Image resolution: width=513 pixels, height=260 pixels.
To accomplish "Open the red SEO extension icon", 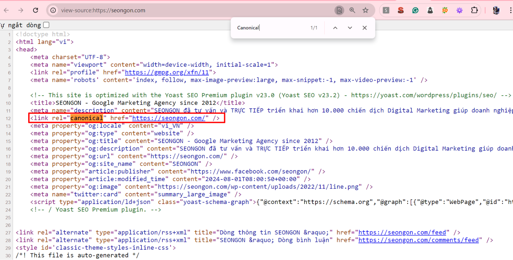I will [401, 10].
